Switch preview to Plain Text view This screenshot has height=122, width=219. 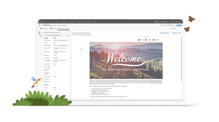[167, 33]
